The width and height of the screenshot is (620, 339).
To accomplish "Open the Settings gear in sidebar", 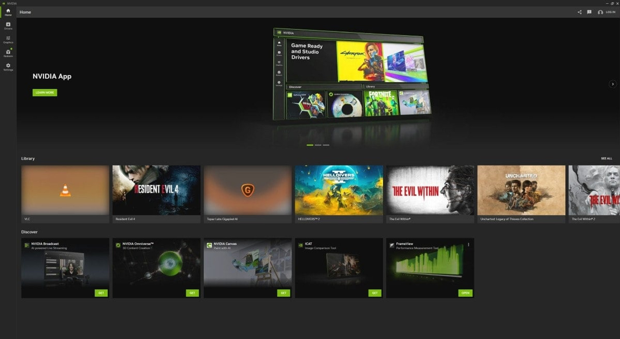I will pyautogui.click(x=8, y=67).
